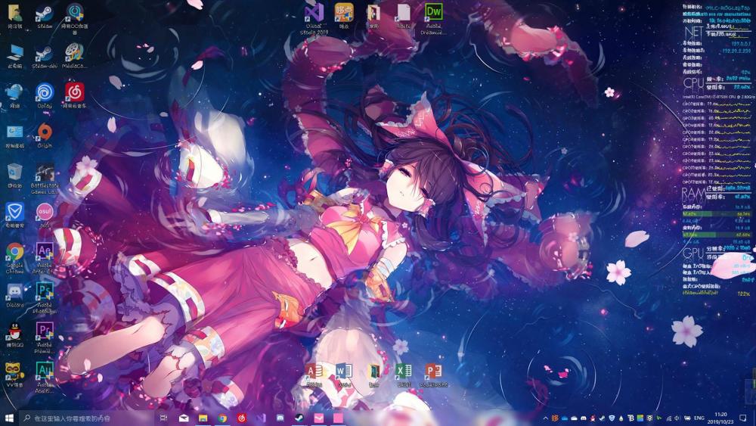Click the blue shield tray icon
The height and width of the screenshot is (426, 756).
(612, 418)
